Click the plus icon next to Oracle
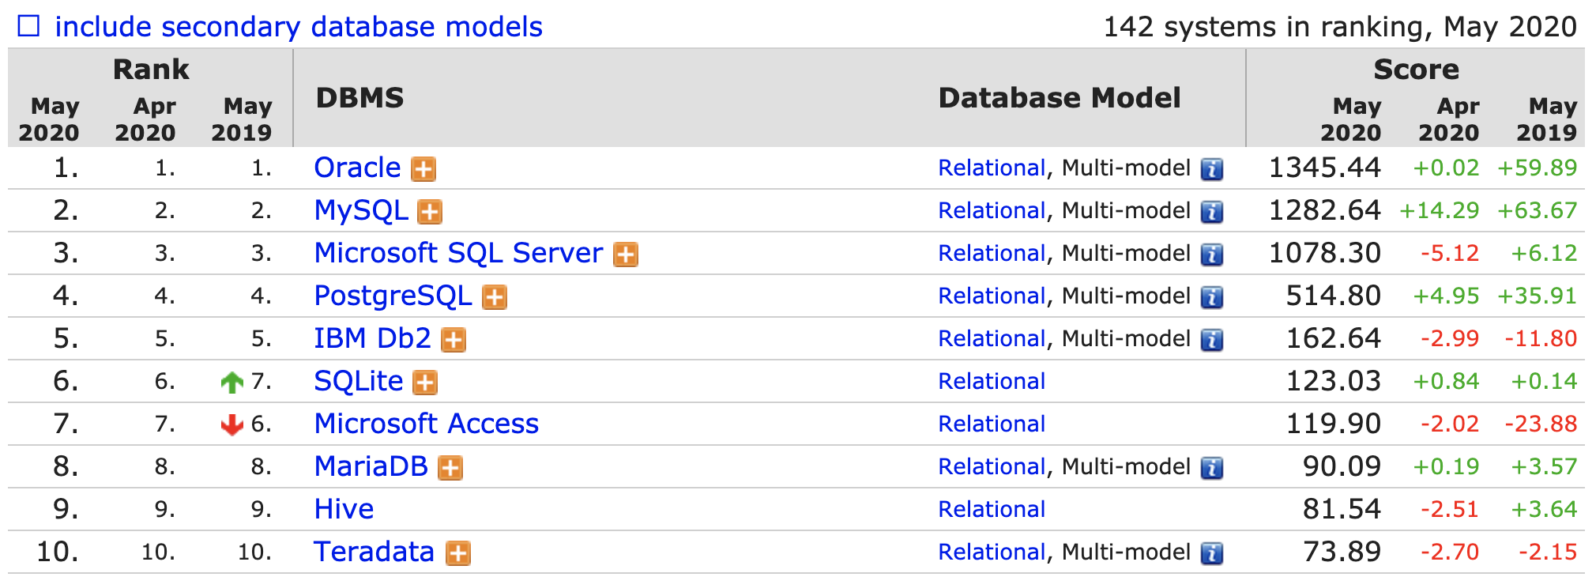Image resolution: width=1596 pixels, height=577 pixels. click(x=423, y=169)
